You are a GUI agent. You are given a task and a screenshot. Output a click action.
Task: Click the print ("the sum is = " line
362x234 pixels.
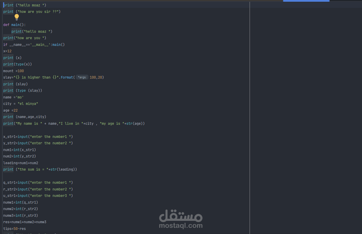[40, 169]
